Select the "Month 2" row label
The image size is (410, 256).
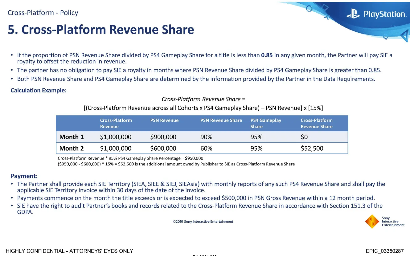click(x=72, y=148)
